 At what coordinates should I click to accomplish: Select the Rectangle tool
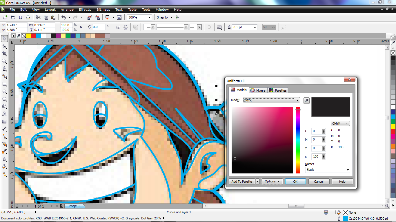[x=4, y=84]
